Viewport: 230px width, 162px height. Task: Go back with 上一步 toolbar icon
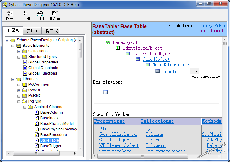pos(25,14)
